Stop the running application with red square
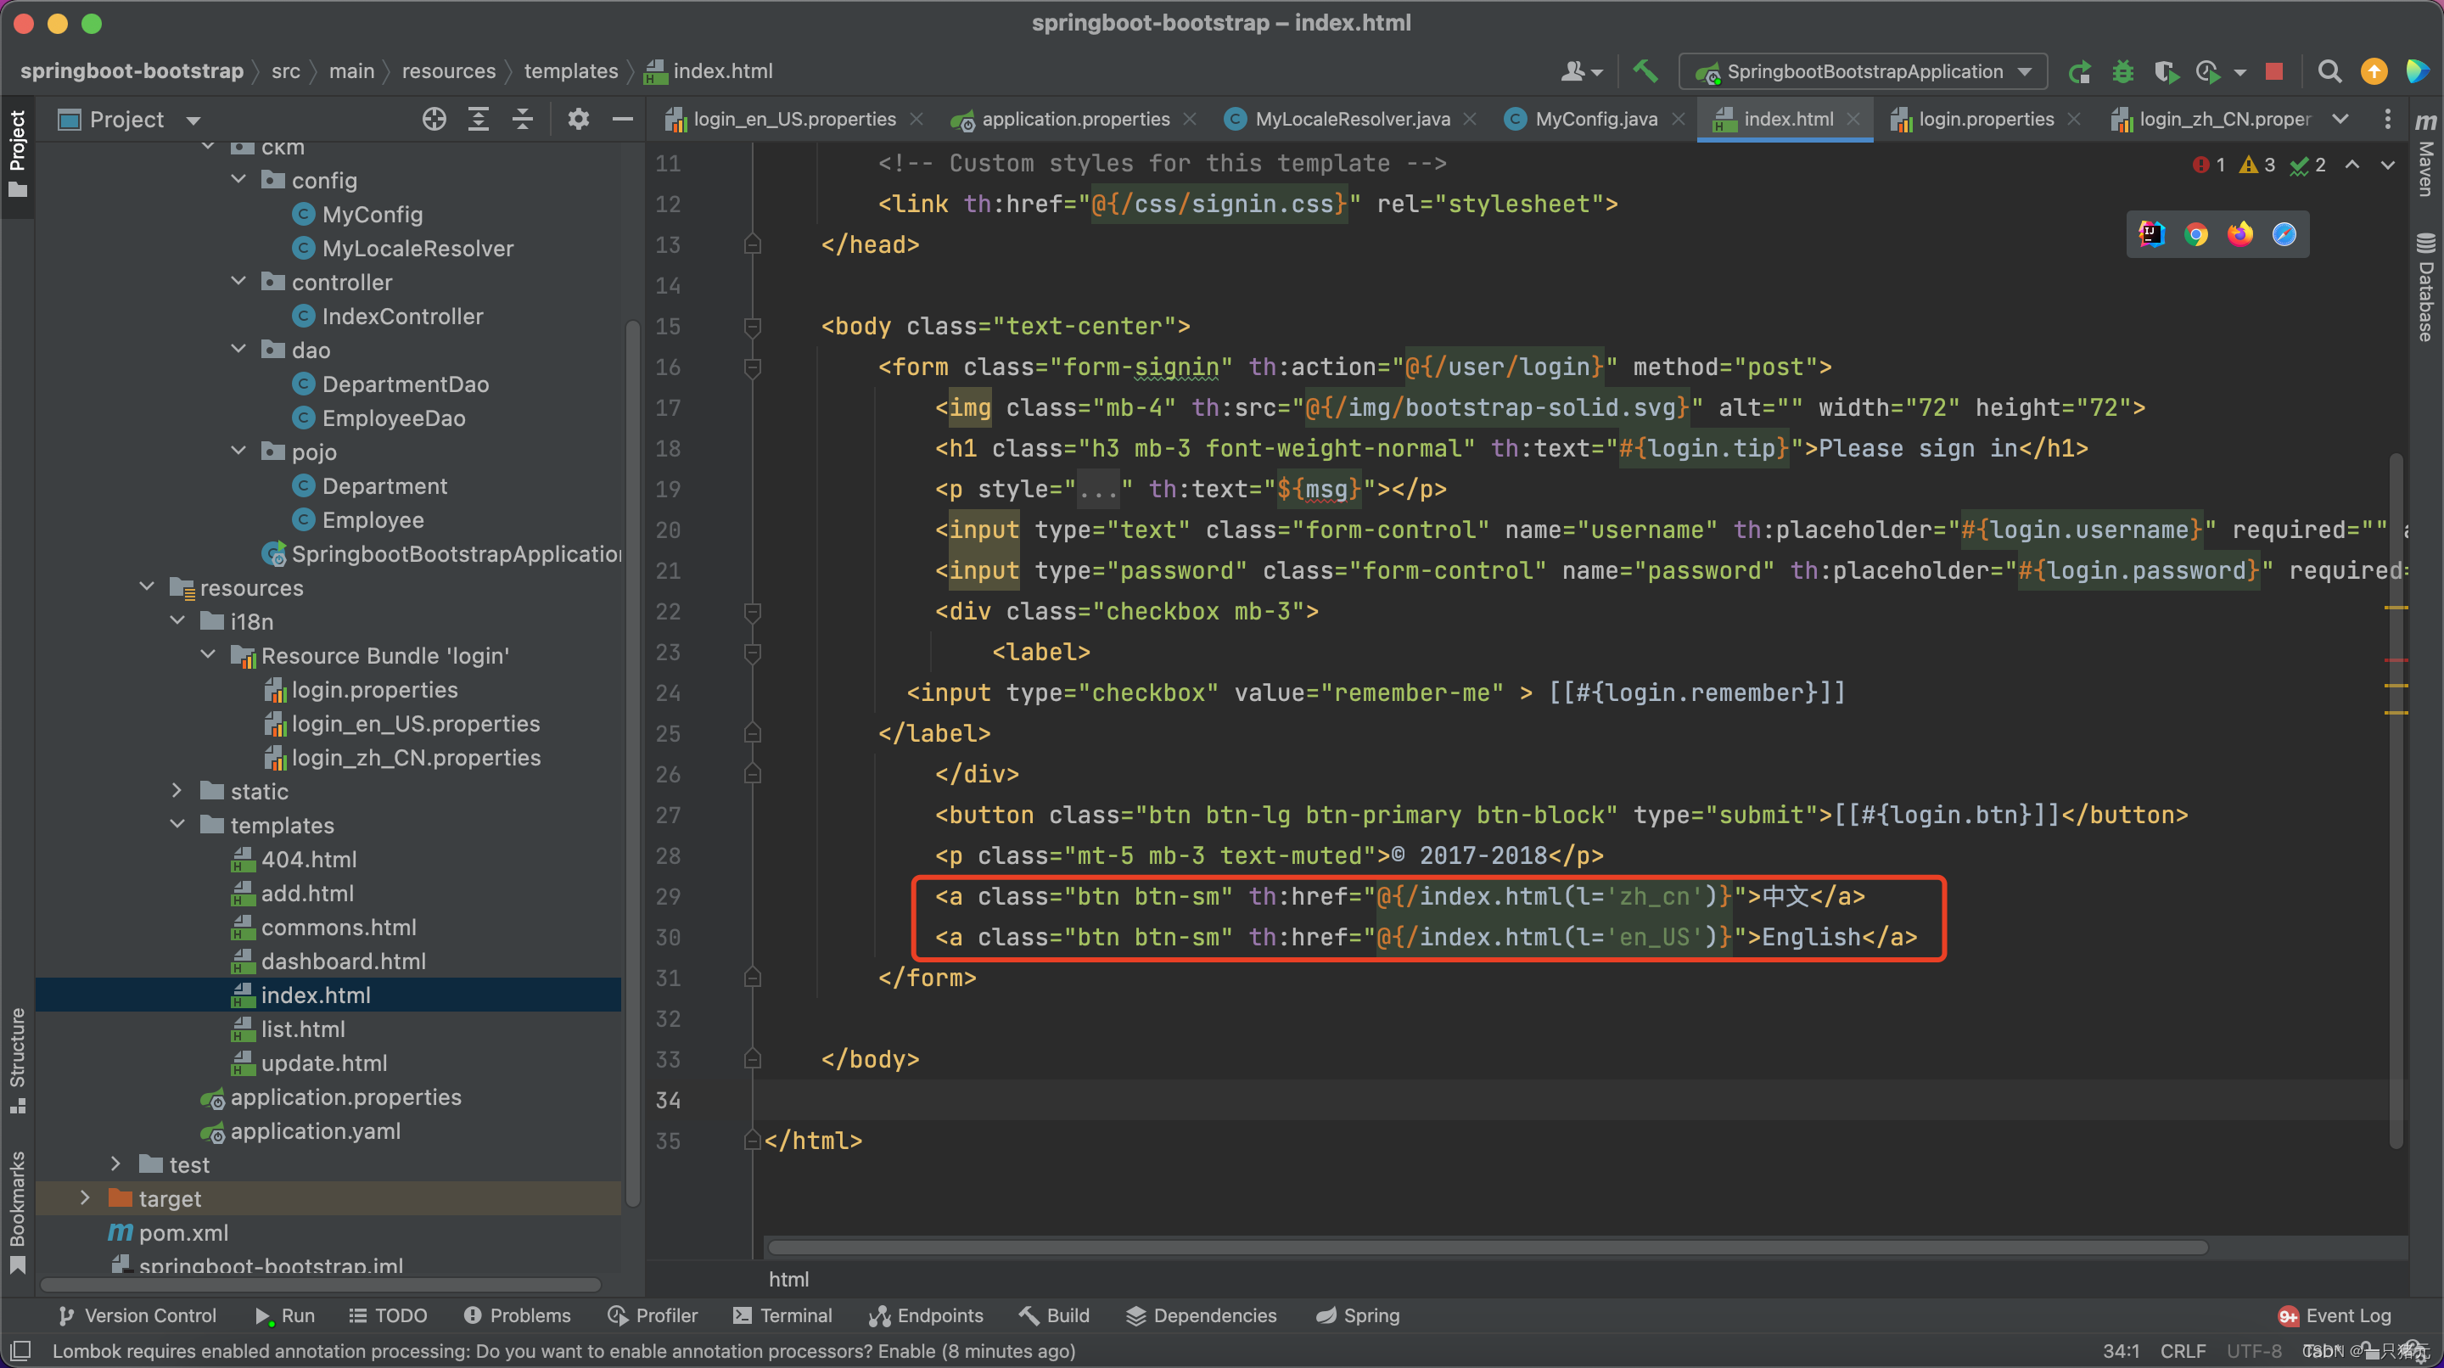Viewport: 2444px width, 1368px height. pos(2274,71)
